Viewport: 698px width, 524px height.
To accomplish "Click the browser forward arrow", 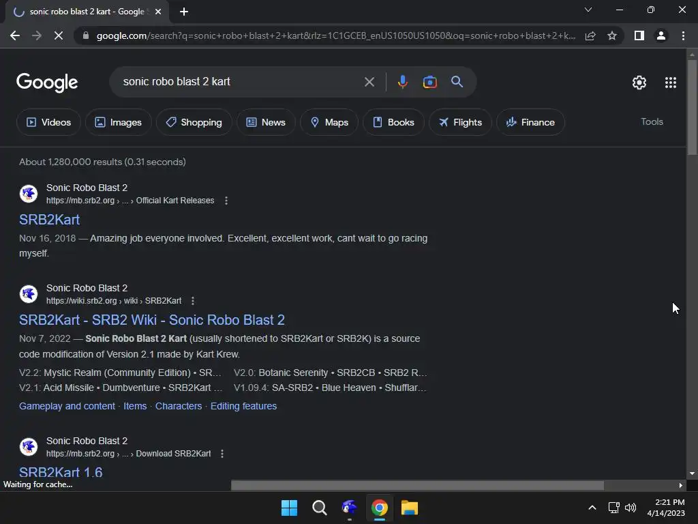I will pos(37,35).
